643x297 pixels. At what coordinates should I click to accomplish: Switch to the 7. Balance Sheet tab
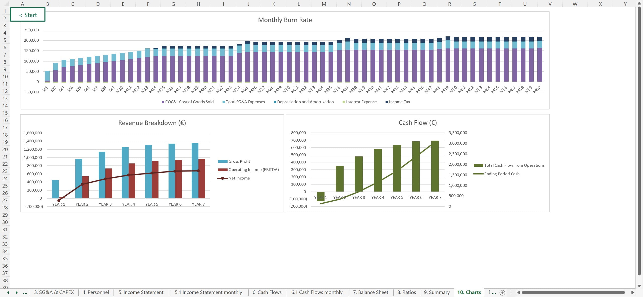click(x=370, y=292)
